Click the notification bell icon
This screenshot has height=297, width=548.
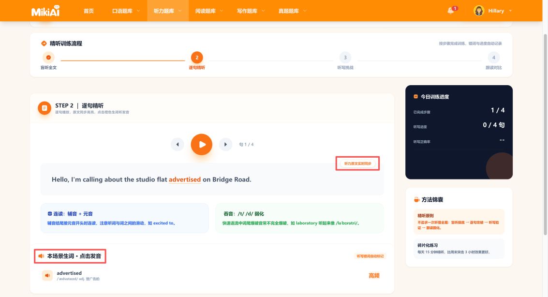pos(450,11)
